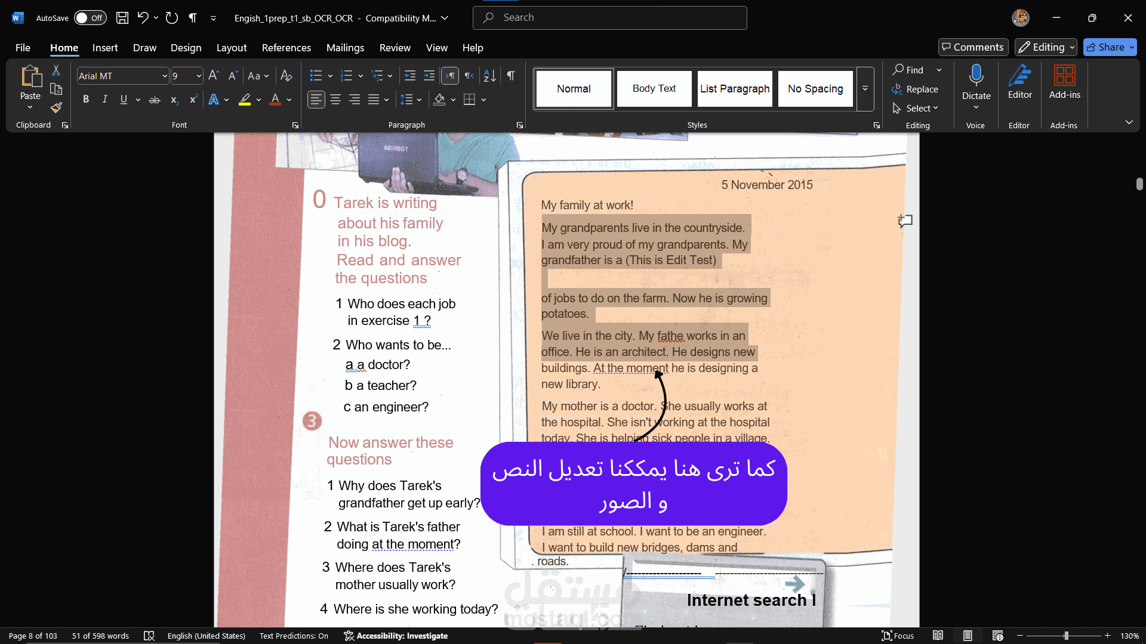This screenshot has width=1146, height=644.
Task: Adjust the zoom slider handle
Action: tap(1066, 636)
